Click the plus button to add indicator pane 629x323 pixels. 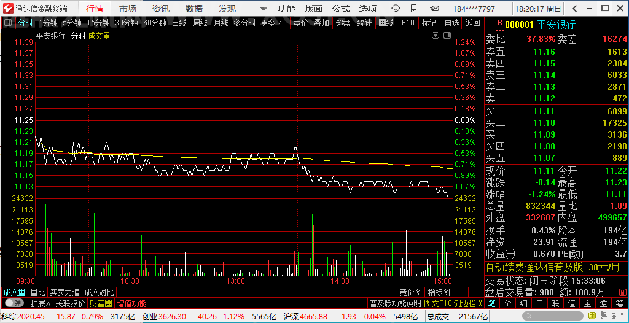pyautogui.click(x=461, y=292)
